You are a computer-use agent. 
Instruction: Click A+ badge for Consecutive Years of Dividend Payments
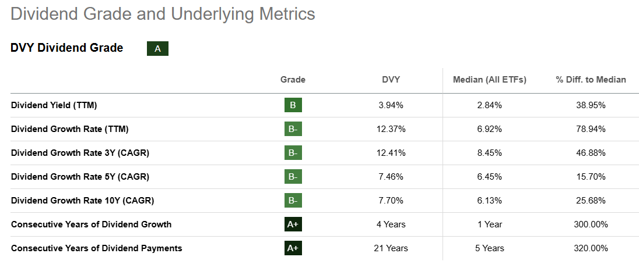pos(293,248)
